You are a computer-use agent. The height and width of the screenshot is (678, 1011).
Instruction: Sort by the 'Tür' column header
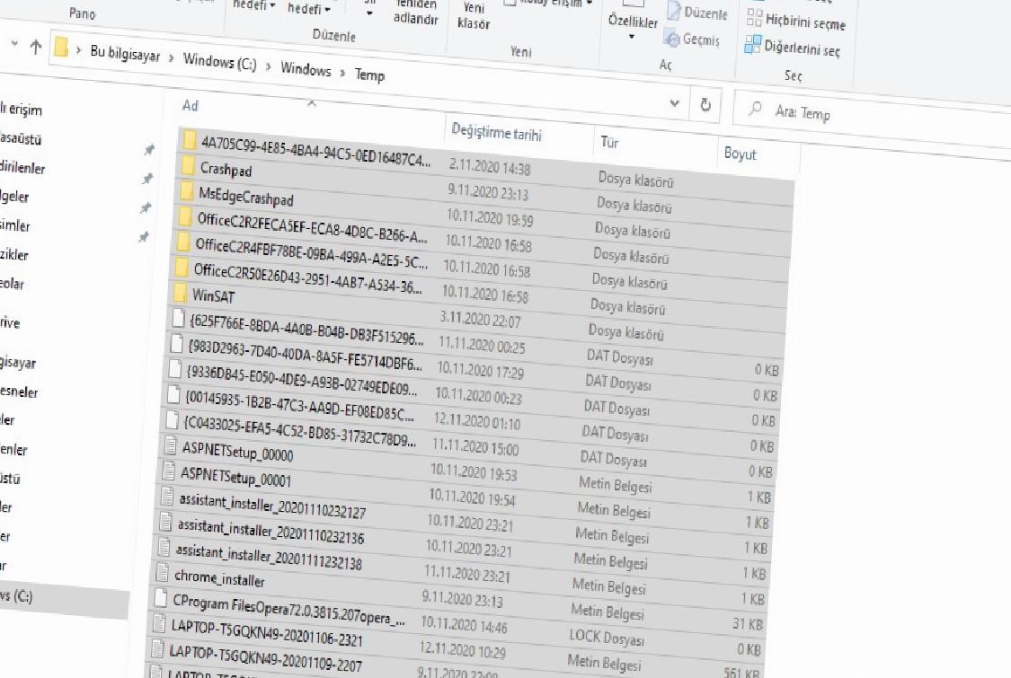point(609,142)
